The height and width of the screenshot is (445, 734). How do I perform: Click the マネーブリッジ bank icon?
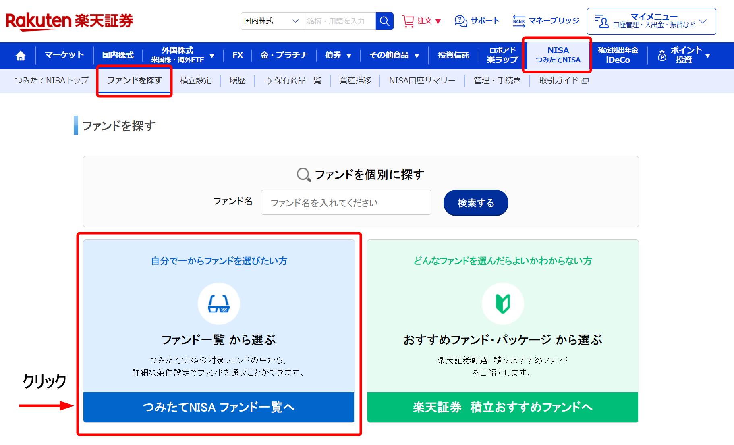point(519,21)
